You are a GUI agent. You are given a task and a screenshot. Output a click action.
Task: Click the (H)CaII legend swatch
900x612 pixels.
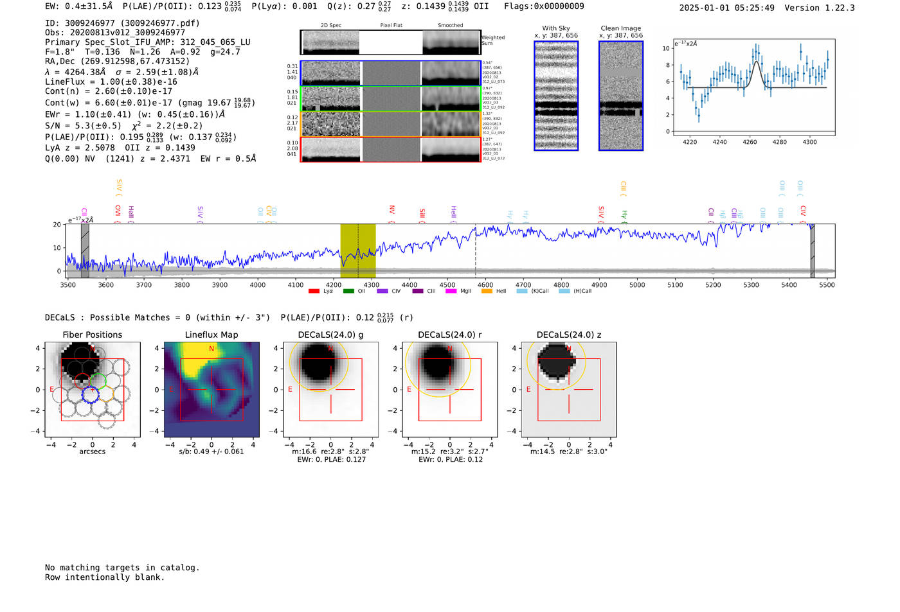564,291
